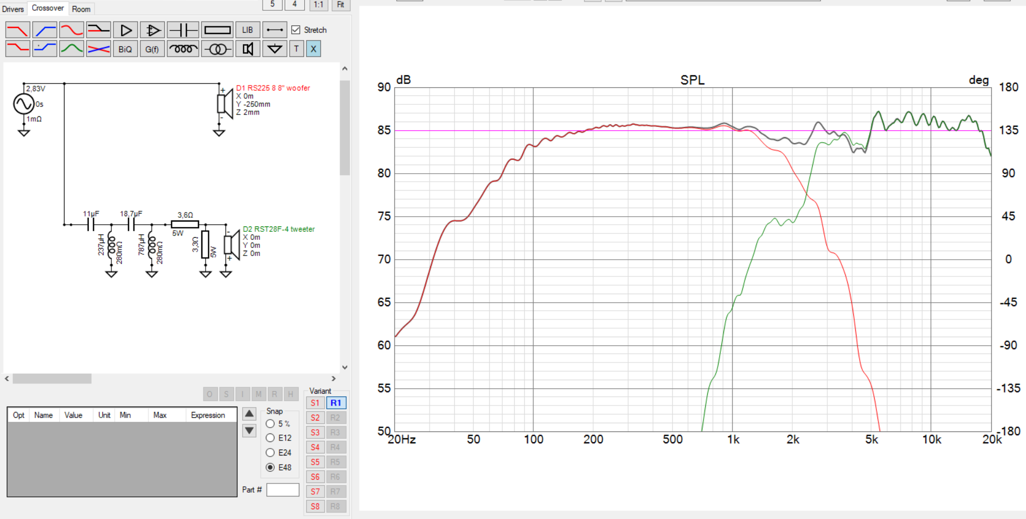This screenshot has height=519, width=1026.
Task: Add a transformer component
Action: point(217,49)
